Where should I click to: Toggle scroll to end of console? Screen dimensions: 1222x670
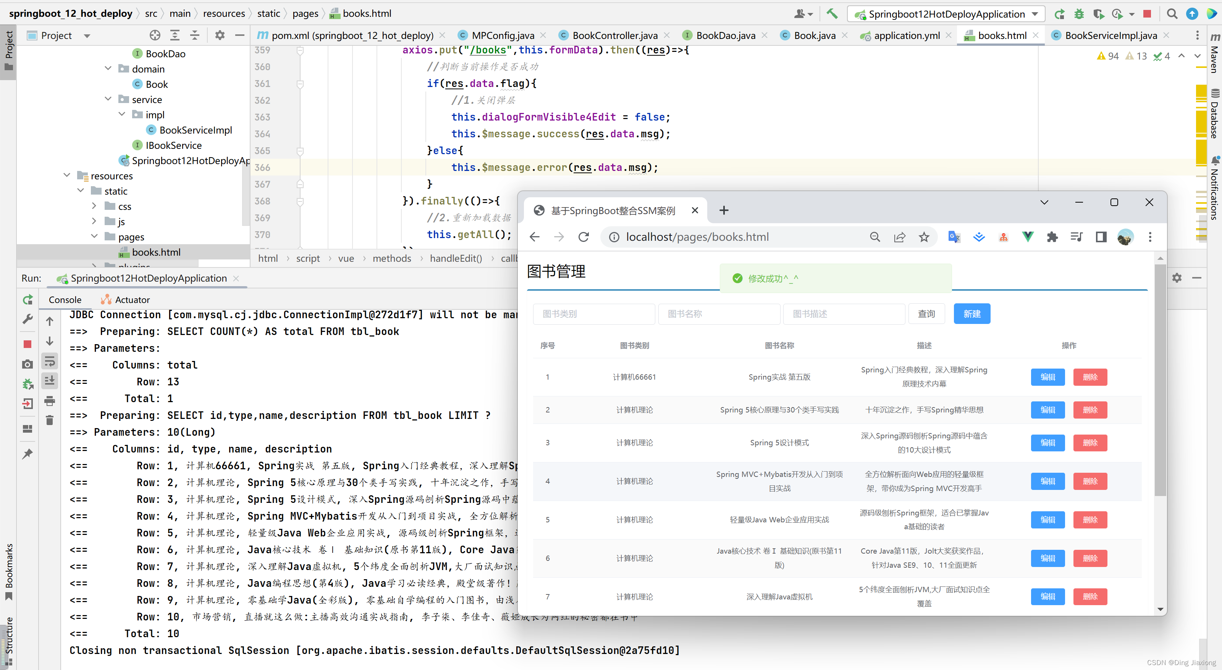(x=49, y=380)
